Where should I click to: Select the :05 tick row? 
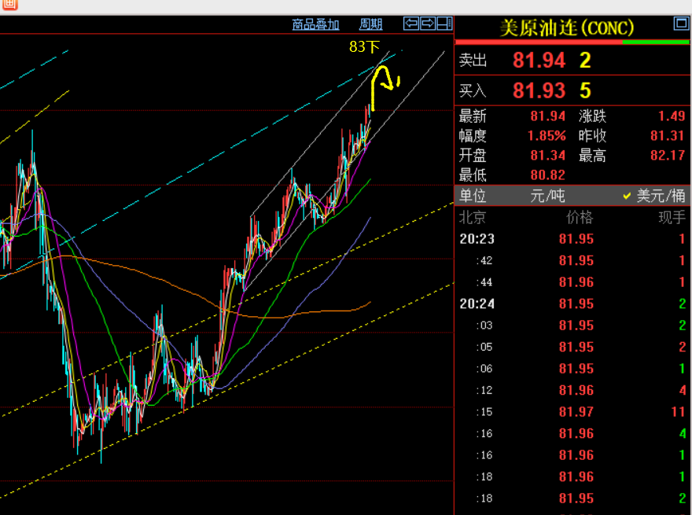572,348
